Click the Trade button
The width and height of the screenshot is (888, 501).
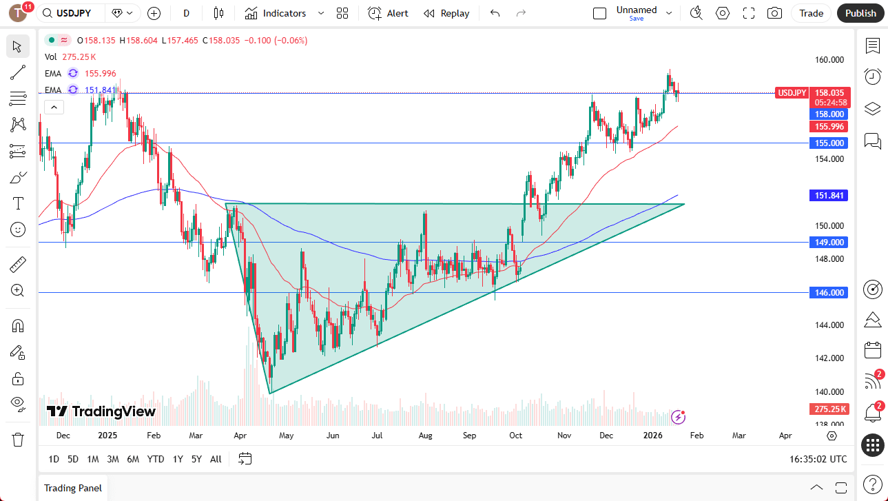pos(812,13)
